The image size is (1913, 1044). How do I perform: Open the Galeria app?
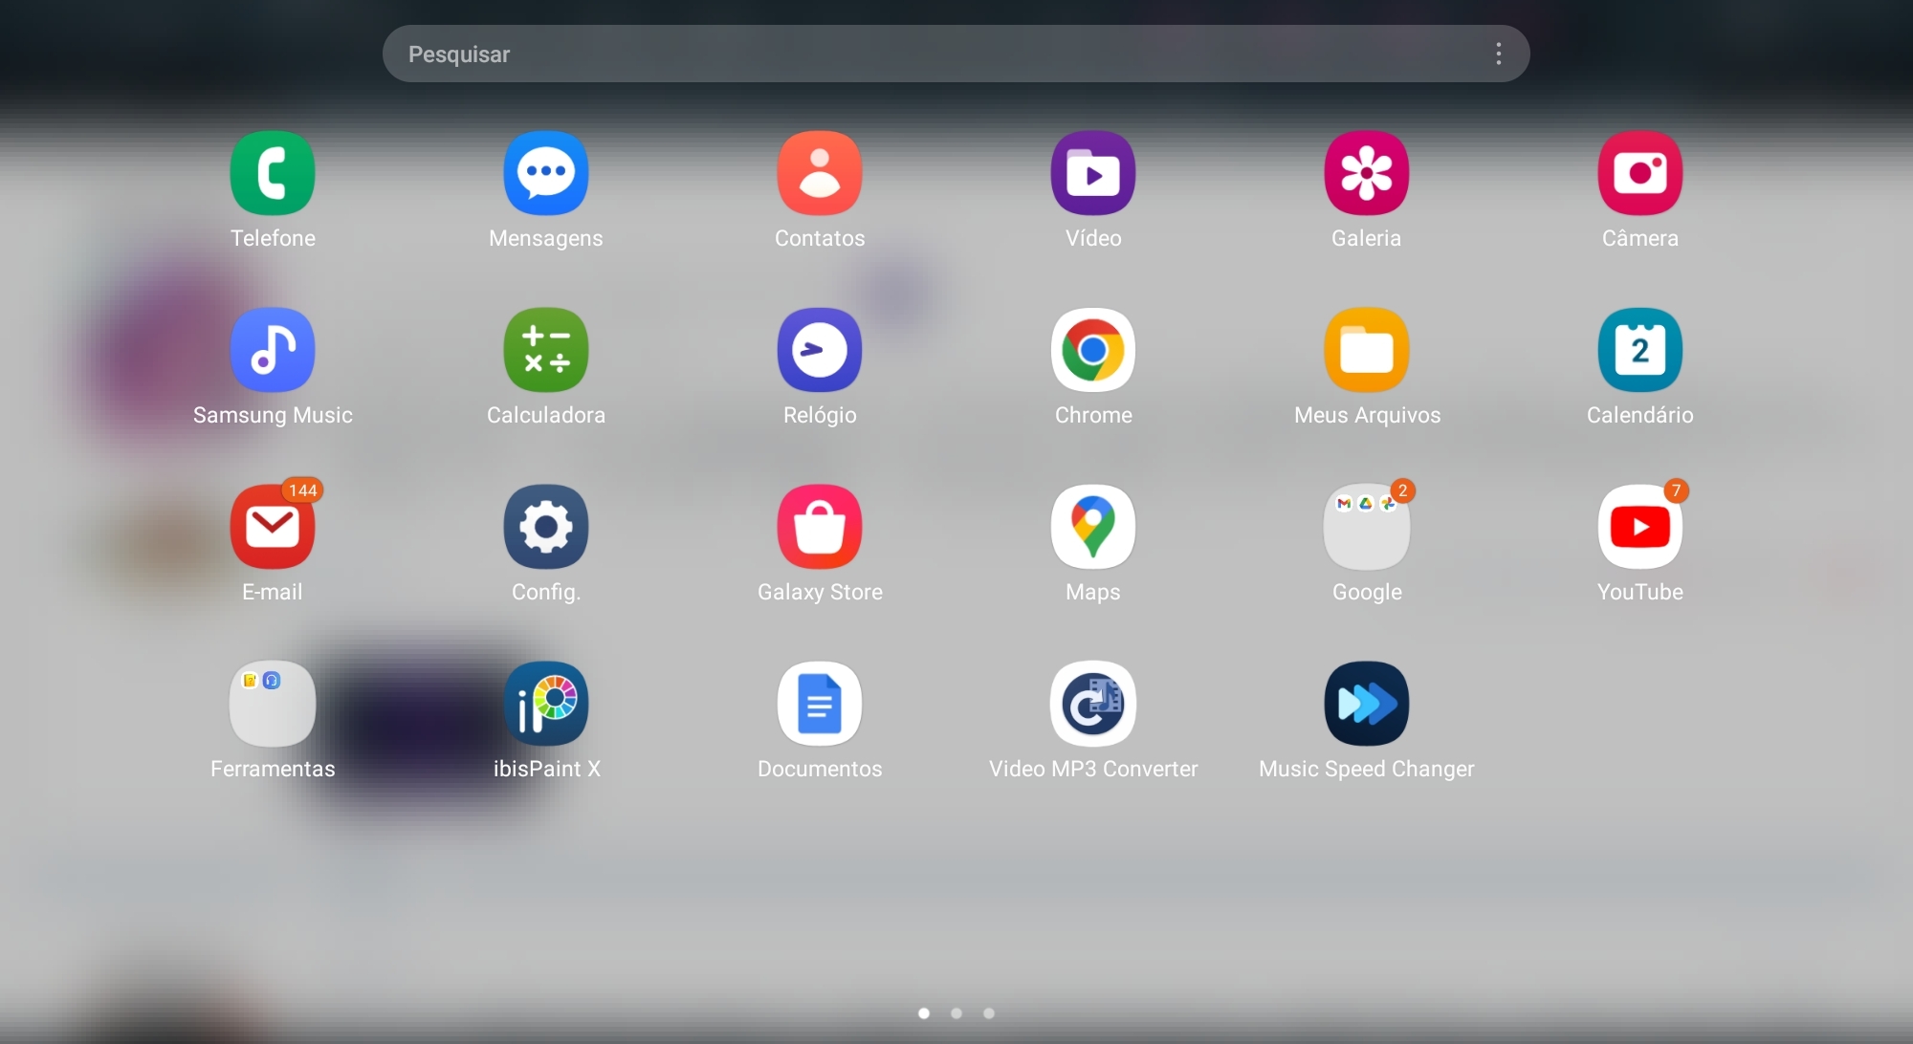pos(1367,173)
